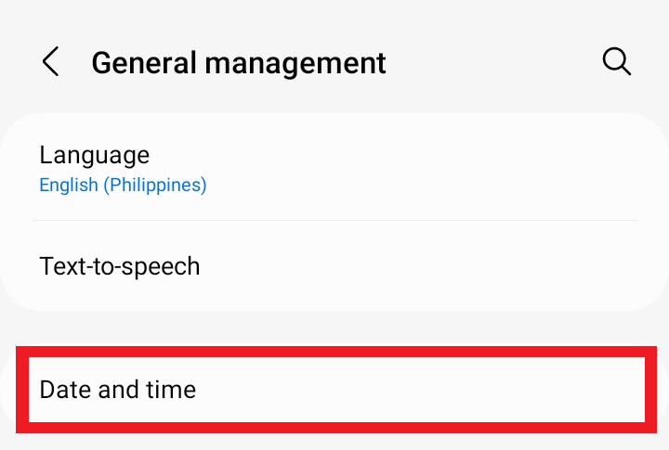Image resolution: width=669 pixels, height=450 pixels.
Task: Return to Settings via back chevron
Action: (50, 61)
